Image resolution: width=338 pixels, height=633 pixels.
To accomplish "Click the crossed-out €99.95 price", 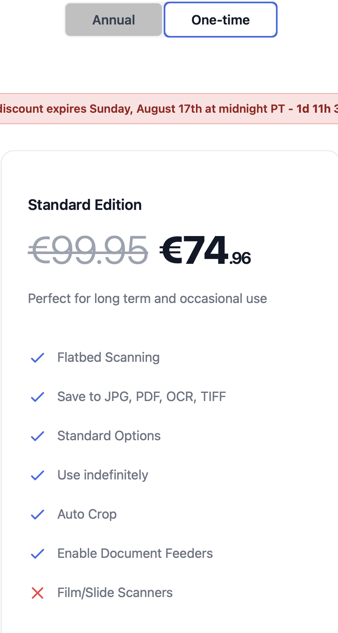I will (88, 250).
